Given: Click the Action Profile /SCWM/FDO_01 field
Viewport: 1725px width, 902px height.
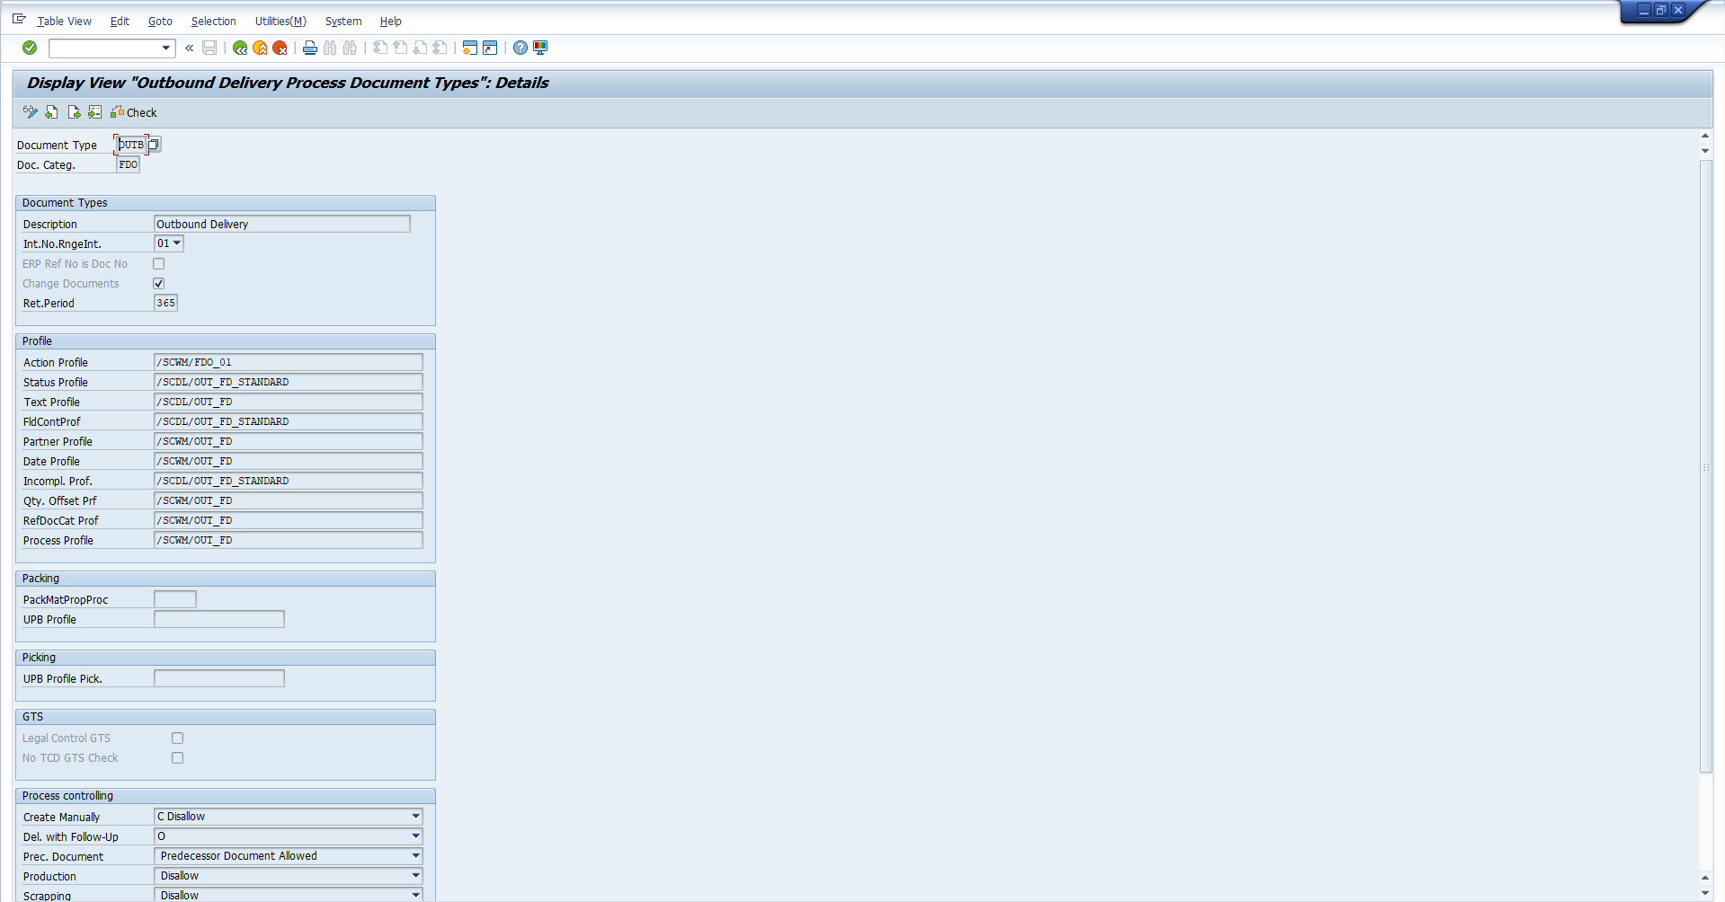Looking at the screenshot, I should (289, 362).
